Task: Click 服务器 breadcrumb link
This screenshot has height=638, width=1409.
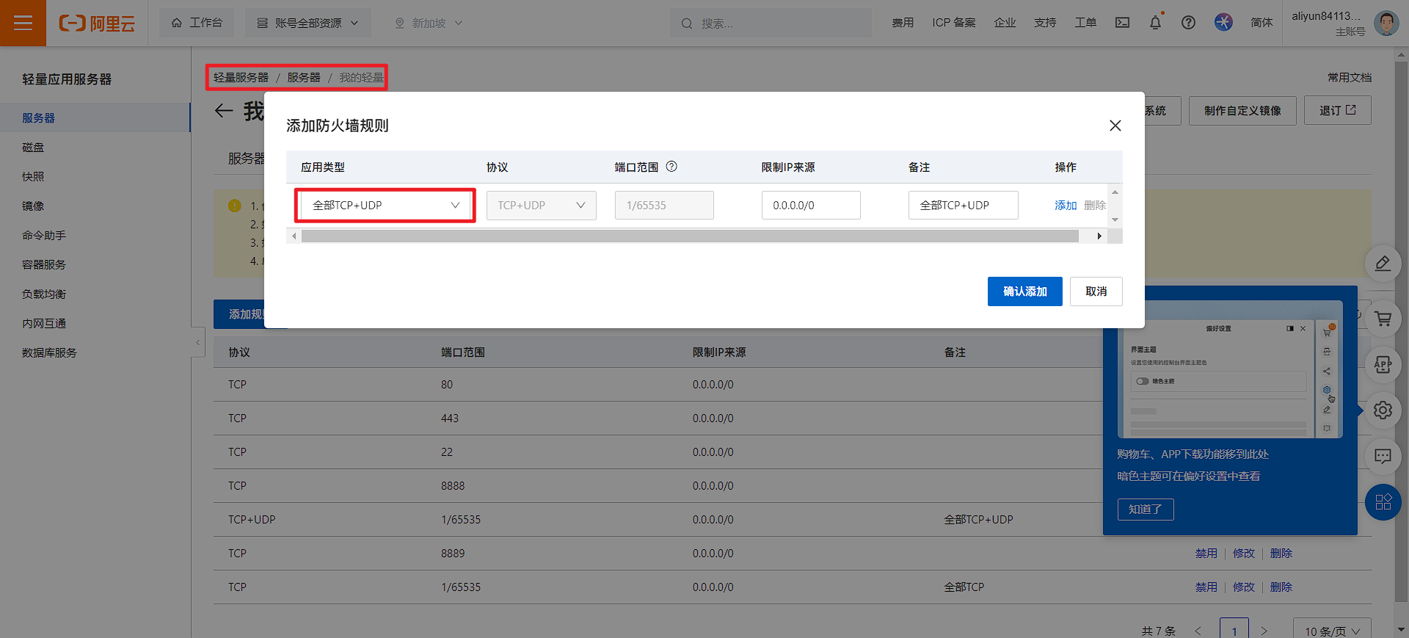Action: coord(304,77)
